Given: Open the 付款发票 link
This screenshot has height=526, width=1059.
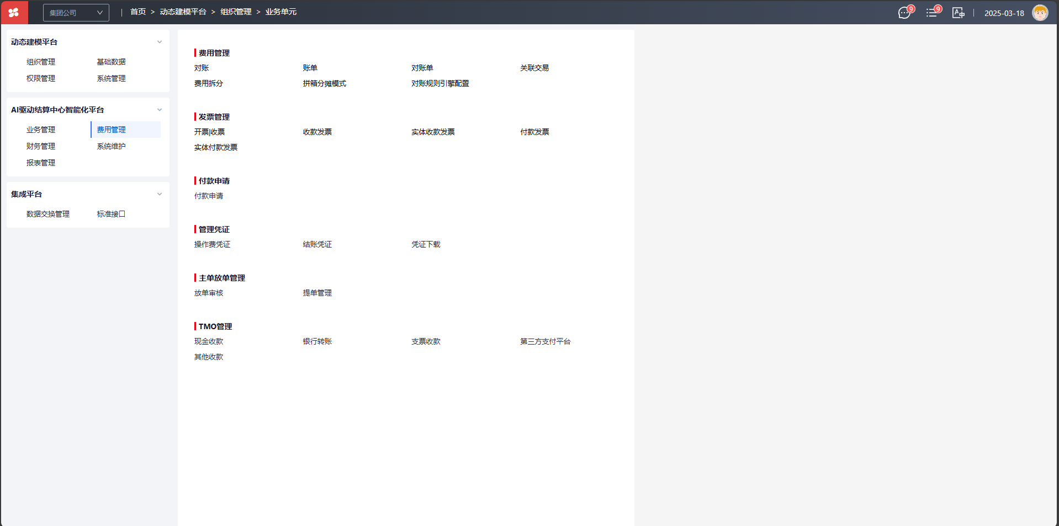Looking at the screenshot, I should click(534, 132).
